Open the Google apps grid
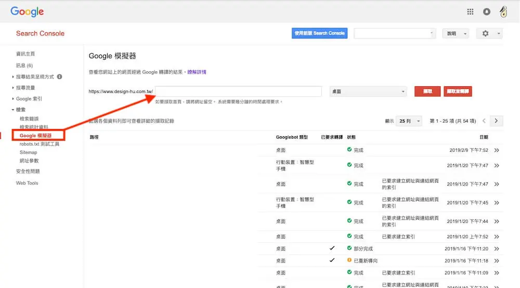 point(470,11)
